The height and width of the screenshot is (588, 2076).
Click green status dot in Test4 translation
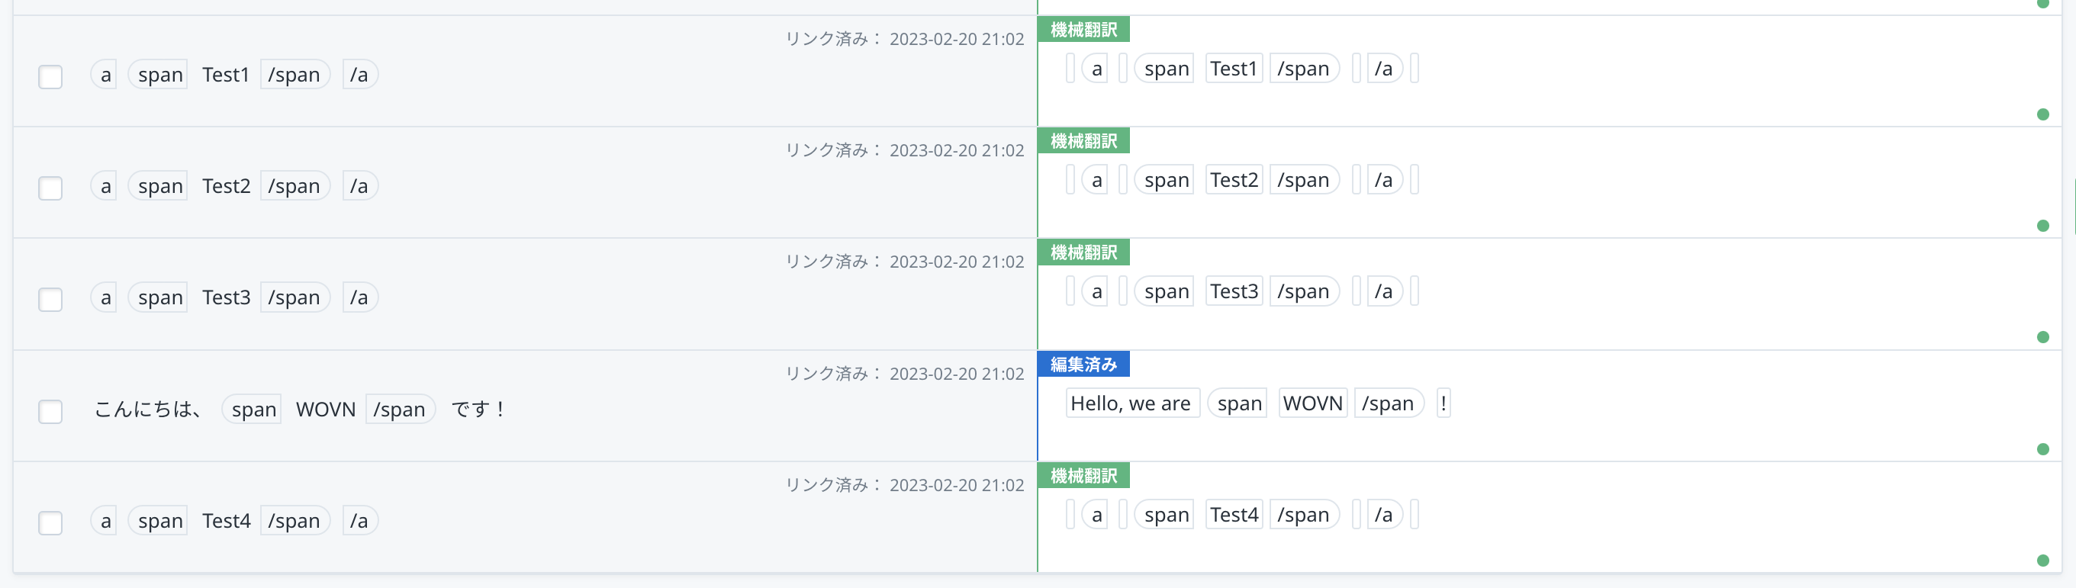pyautogui.click(x=2042, y=560)
